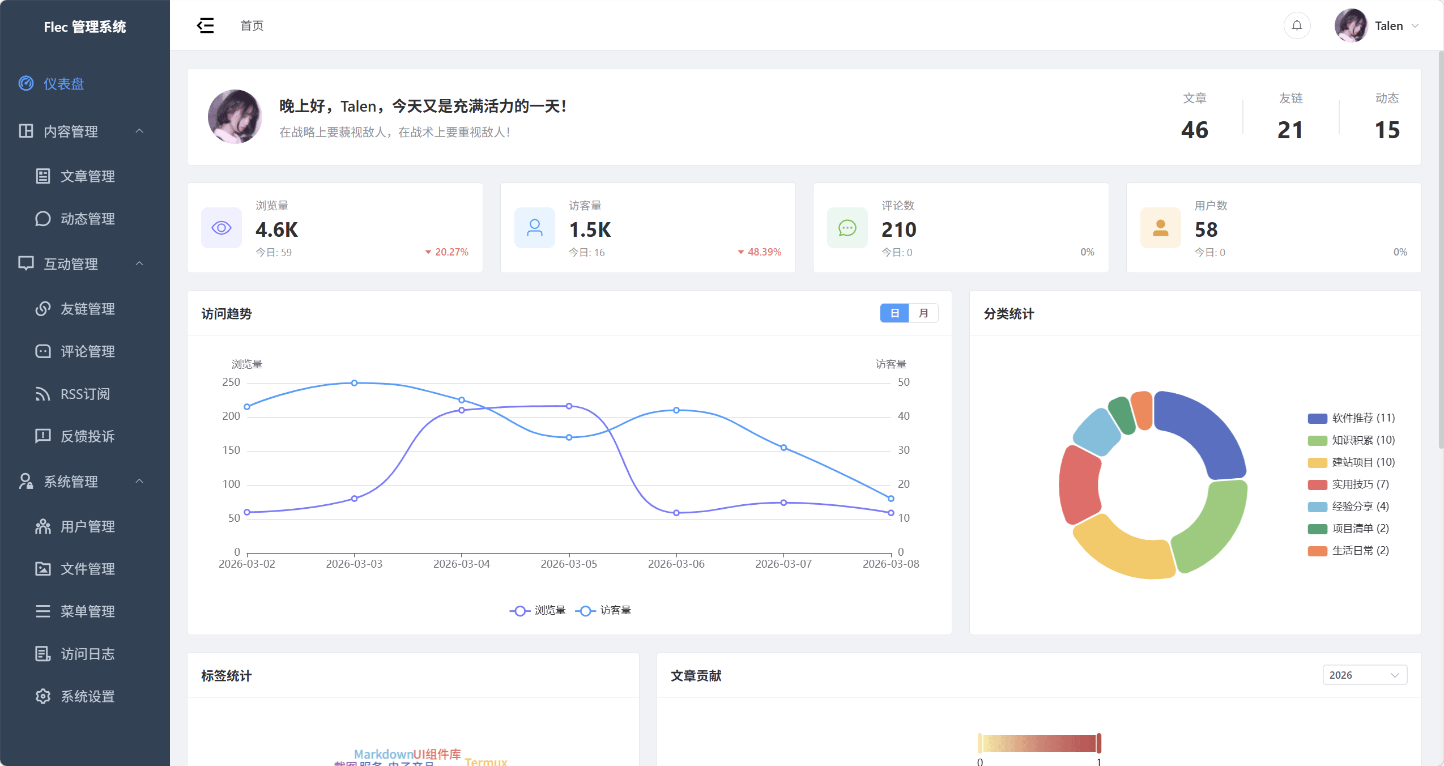Open the Talen user dropdown arrow
Screen dimensions: 1444x766
pos(1415,25)
